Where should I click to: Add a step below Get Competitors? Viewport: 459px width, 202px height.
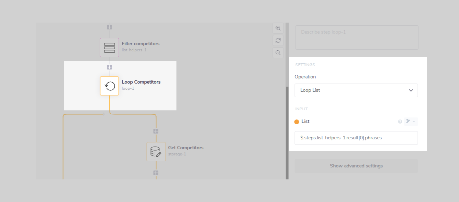[x=156, y=173]
